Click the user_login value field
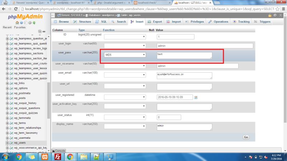287x161 pixels. (205, 46)
